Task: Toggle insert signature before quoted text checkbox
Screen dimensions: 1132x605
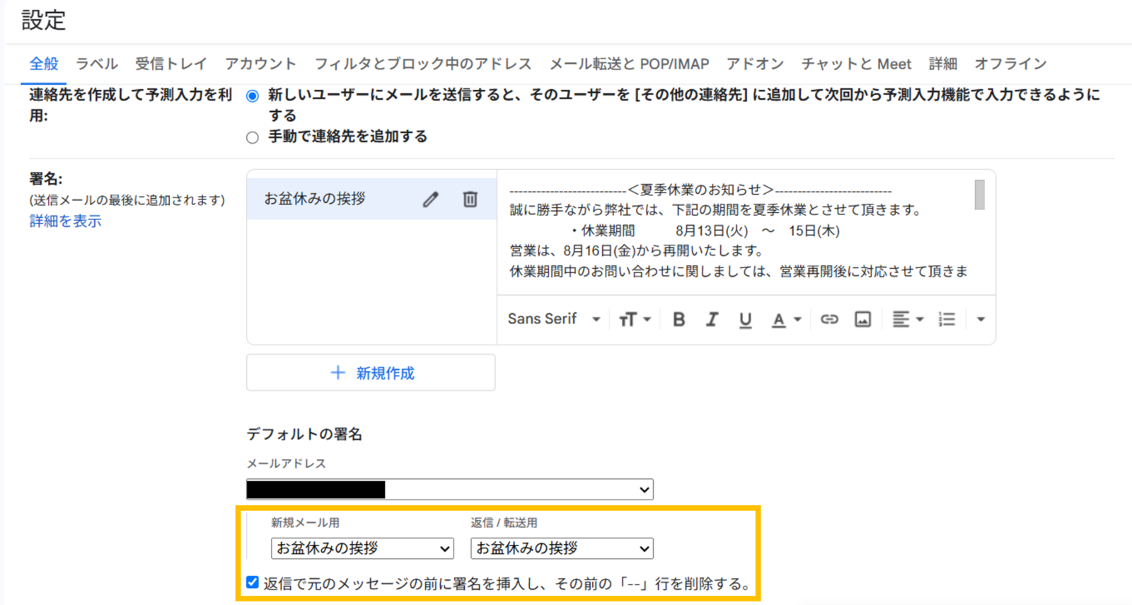Action: [x=253, y=582]
